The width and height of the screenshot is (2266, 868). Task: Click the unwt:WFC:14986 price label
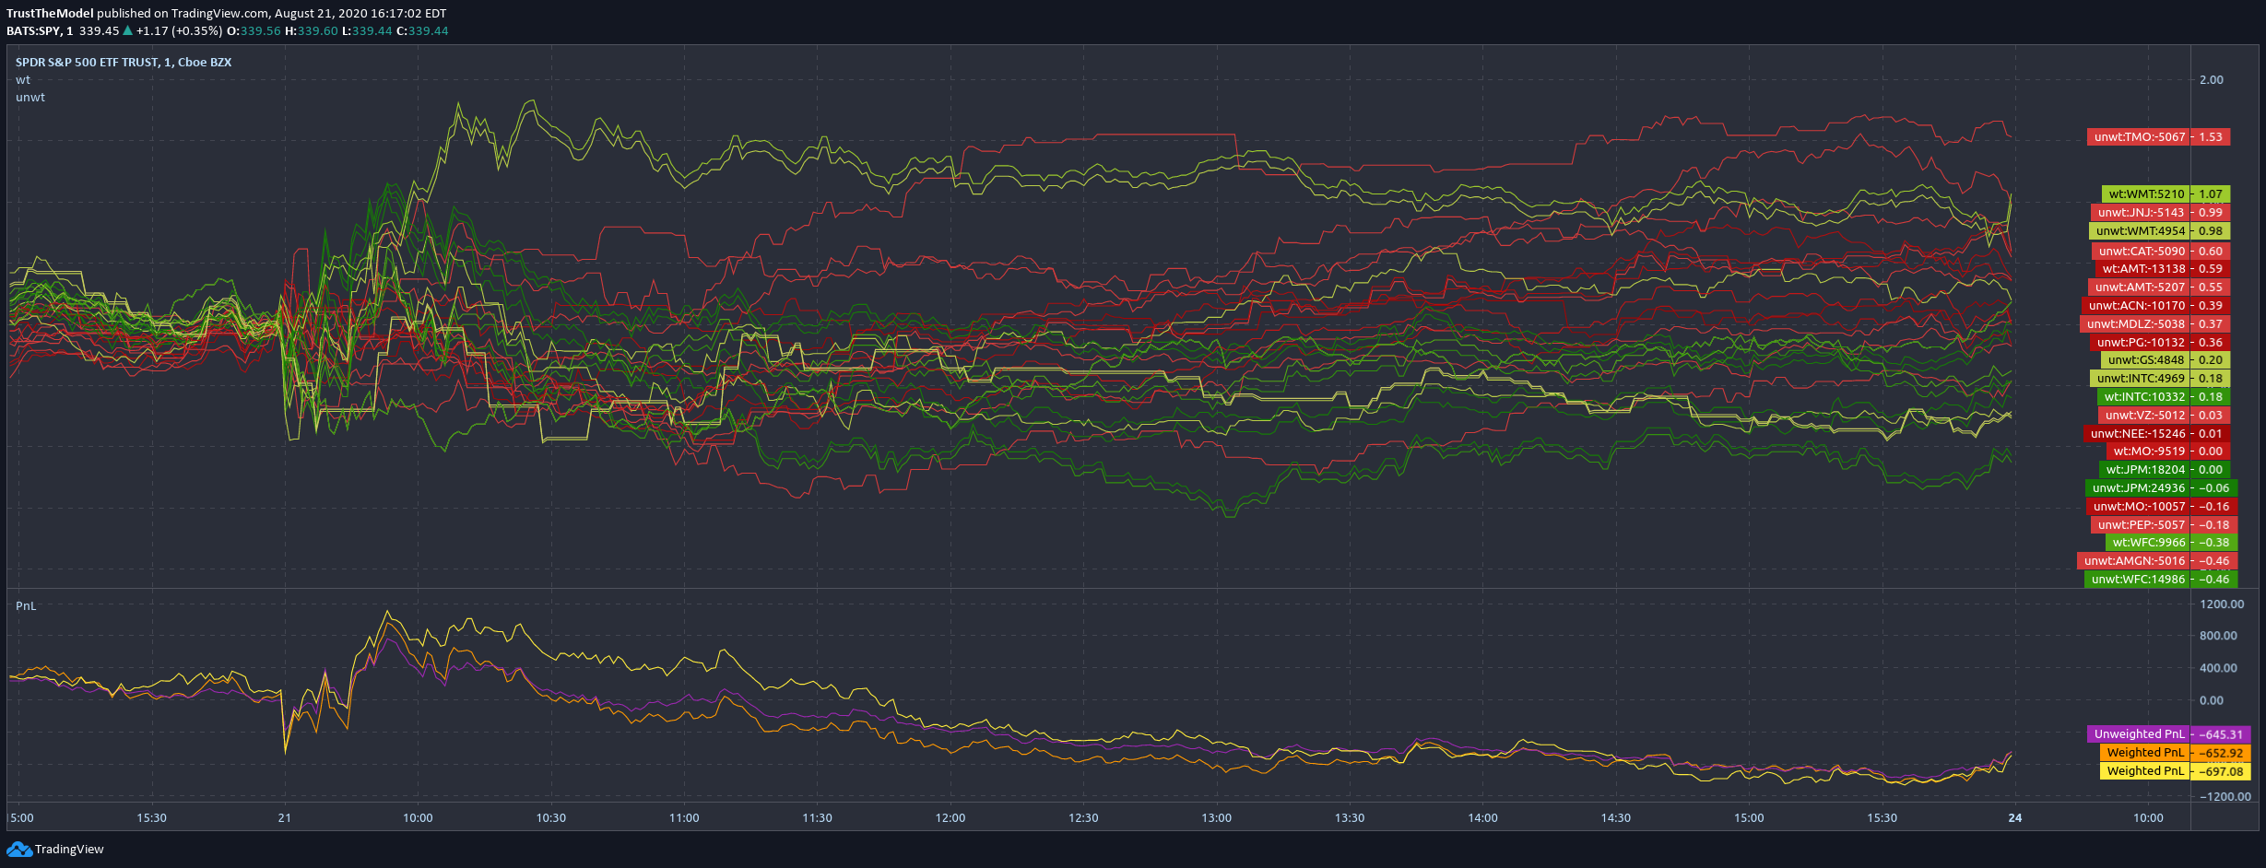coord(2161,580)
